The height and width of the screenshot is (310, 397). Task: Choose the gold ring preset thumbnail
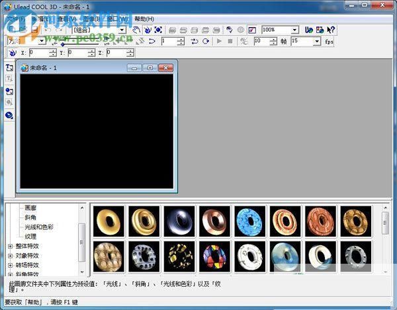click(109, 221)
